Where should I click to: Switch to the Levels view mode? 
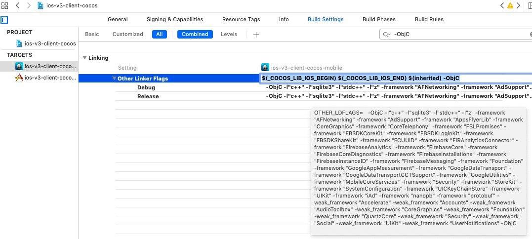click(229, 34)
